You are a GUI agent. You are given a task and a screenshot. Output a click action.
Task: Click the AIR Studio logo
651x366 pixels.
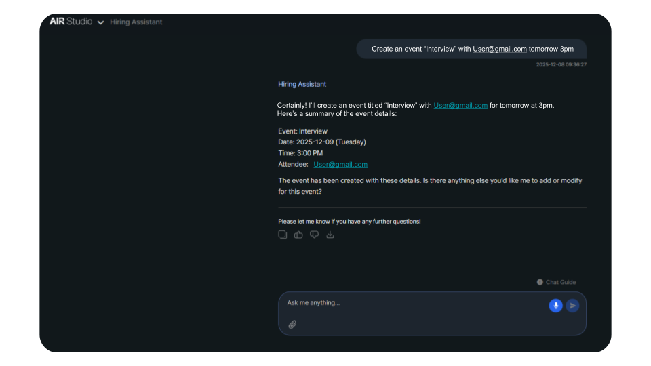coord(71,22)
